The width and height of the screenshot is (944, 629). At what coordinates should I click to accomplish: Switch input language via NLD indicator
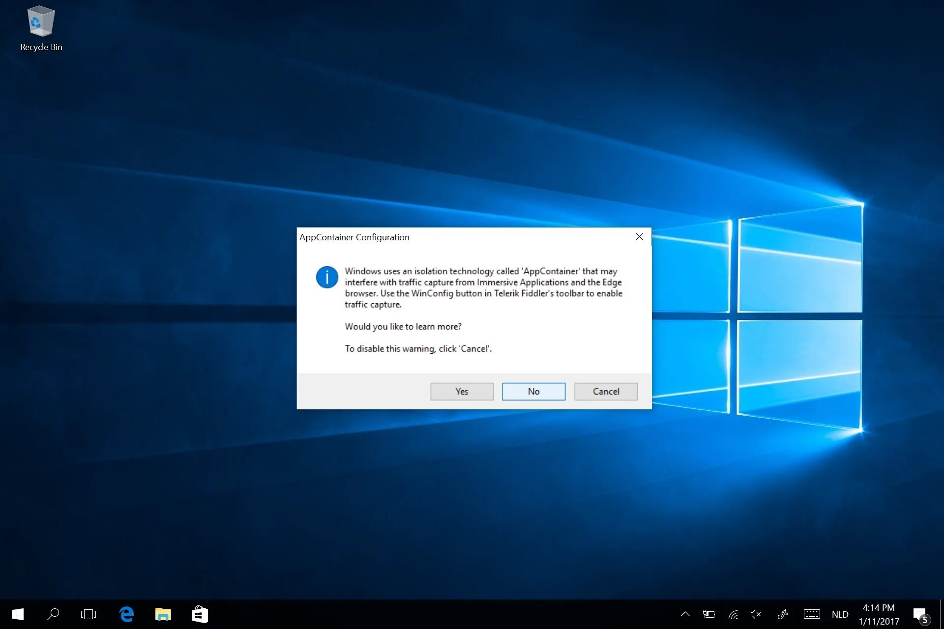840,614
